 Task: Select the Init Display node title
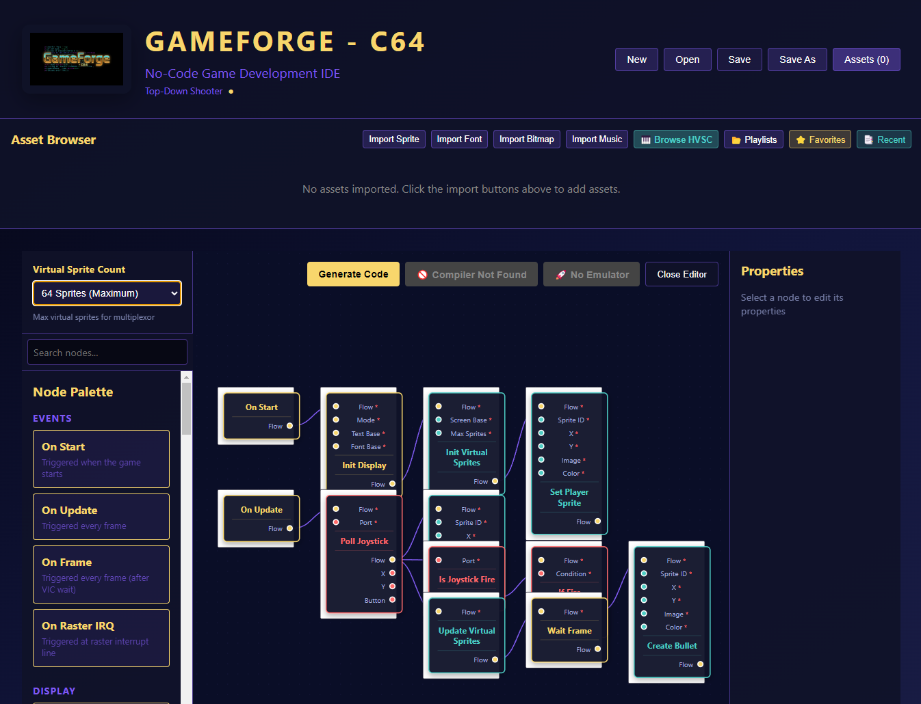point(364,465)
